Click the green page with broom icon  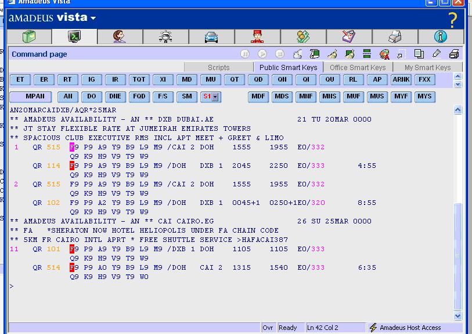tap(350, 54)
